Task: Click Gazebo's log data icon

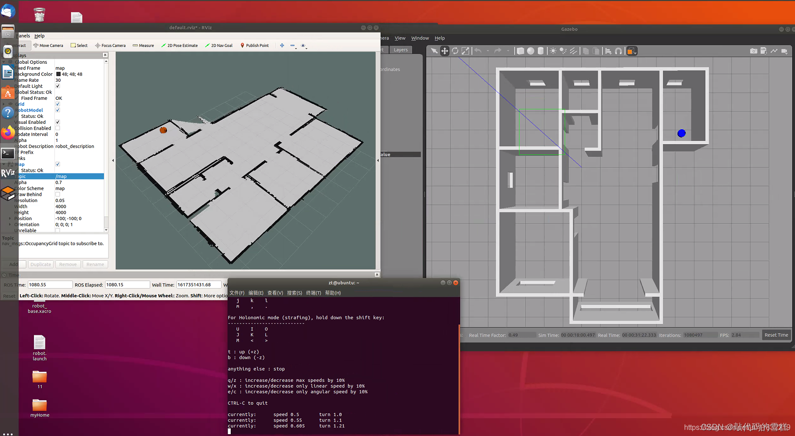Action: pyautogui.click(x=764, y=51)
